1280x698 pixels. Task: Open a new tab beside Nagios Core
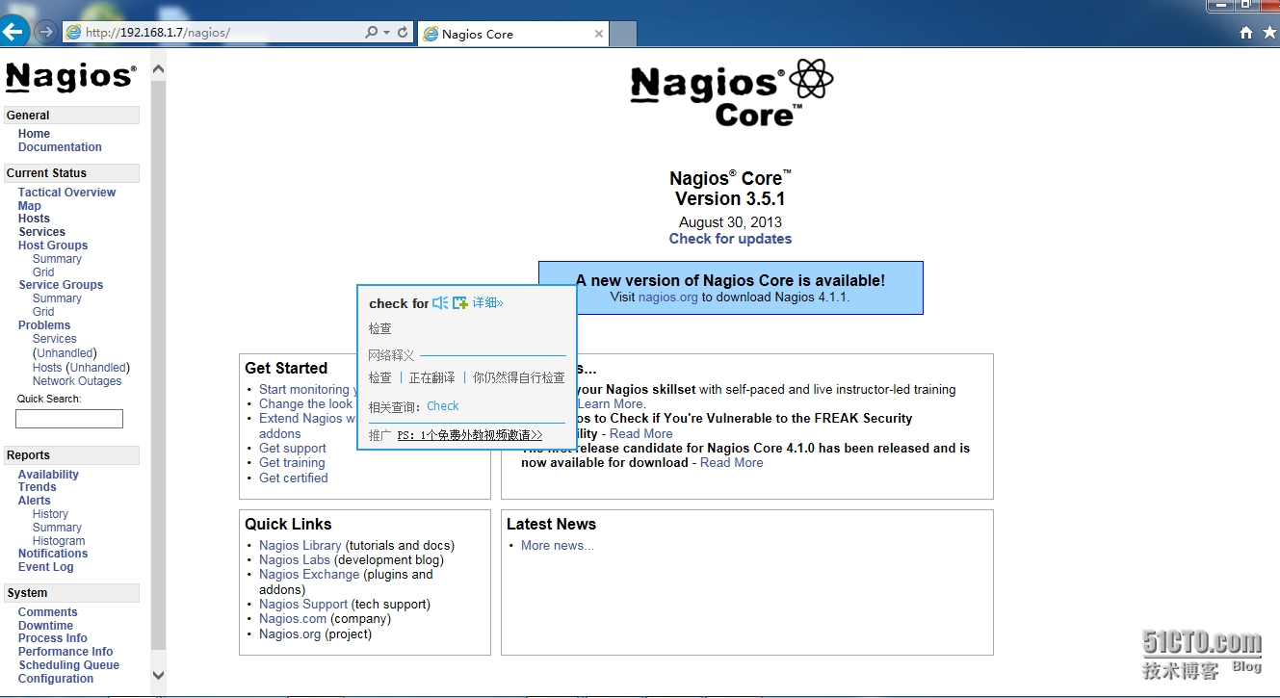(x=623, y=34)
